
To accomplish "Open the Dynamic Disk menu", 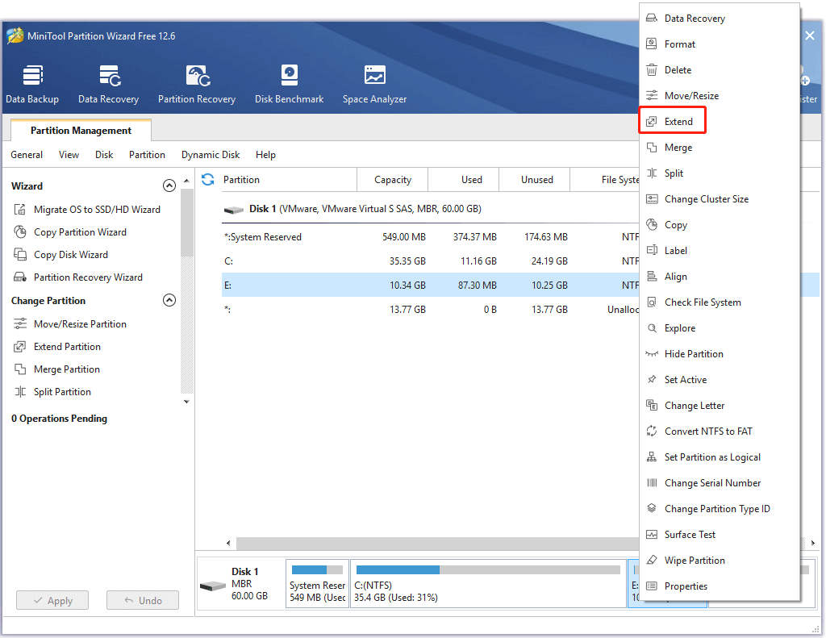I will tap(211, 155).
